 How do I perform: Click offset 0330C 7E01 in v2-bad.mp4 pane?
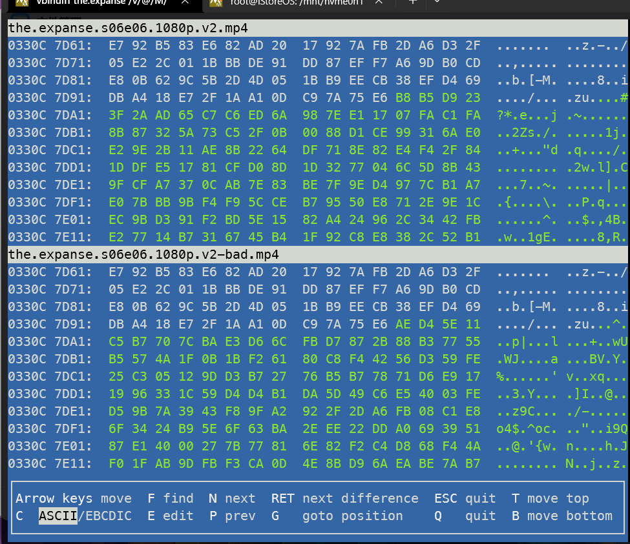click(50, 446)
